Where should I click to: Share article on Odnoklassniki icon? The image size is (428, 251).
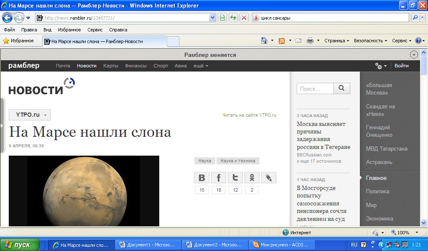click(252, 177)
